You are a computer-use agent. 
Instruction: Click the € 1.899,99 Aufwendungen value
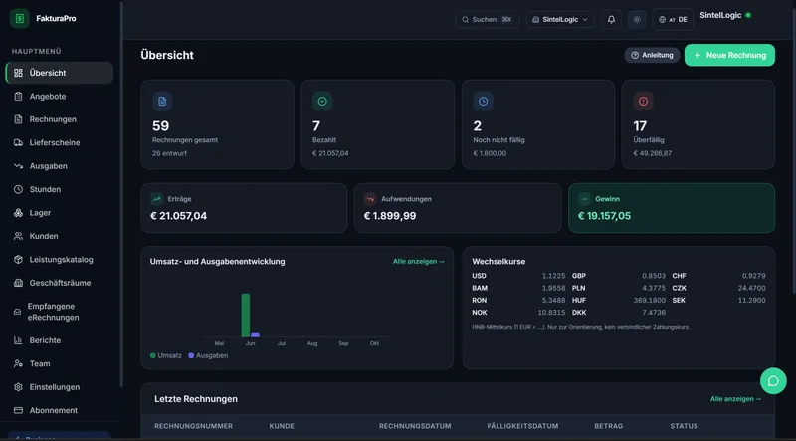click(390, 216)
